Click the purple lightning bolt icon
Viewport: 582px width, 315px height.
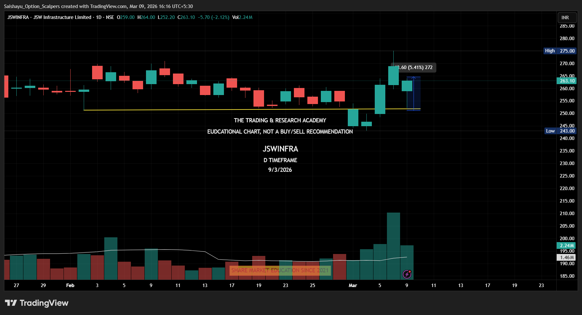(x=407, y=274)
